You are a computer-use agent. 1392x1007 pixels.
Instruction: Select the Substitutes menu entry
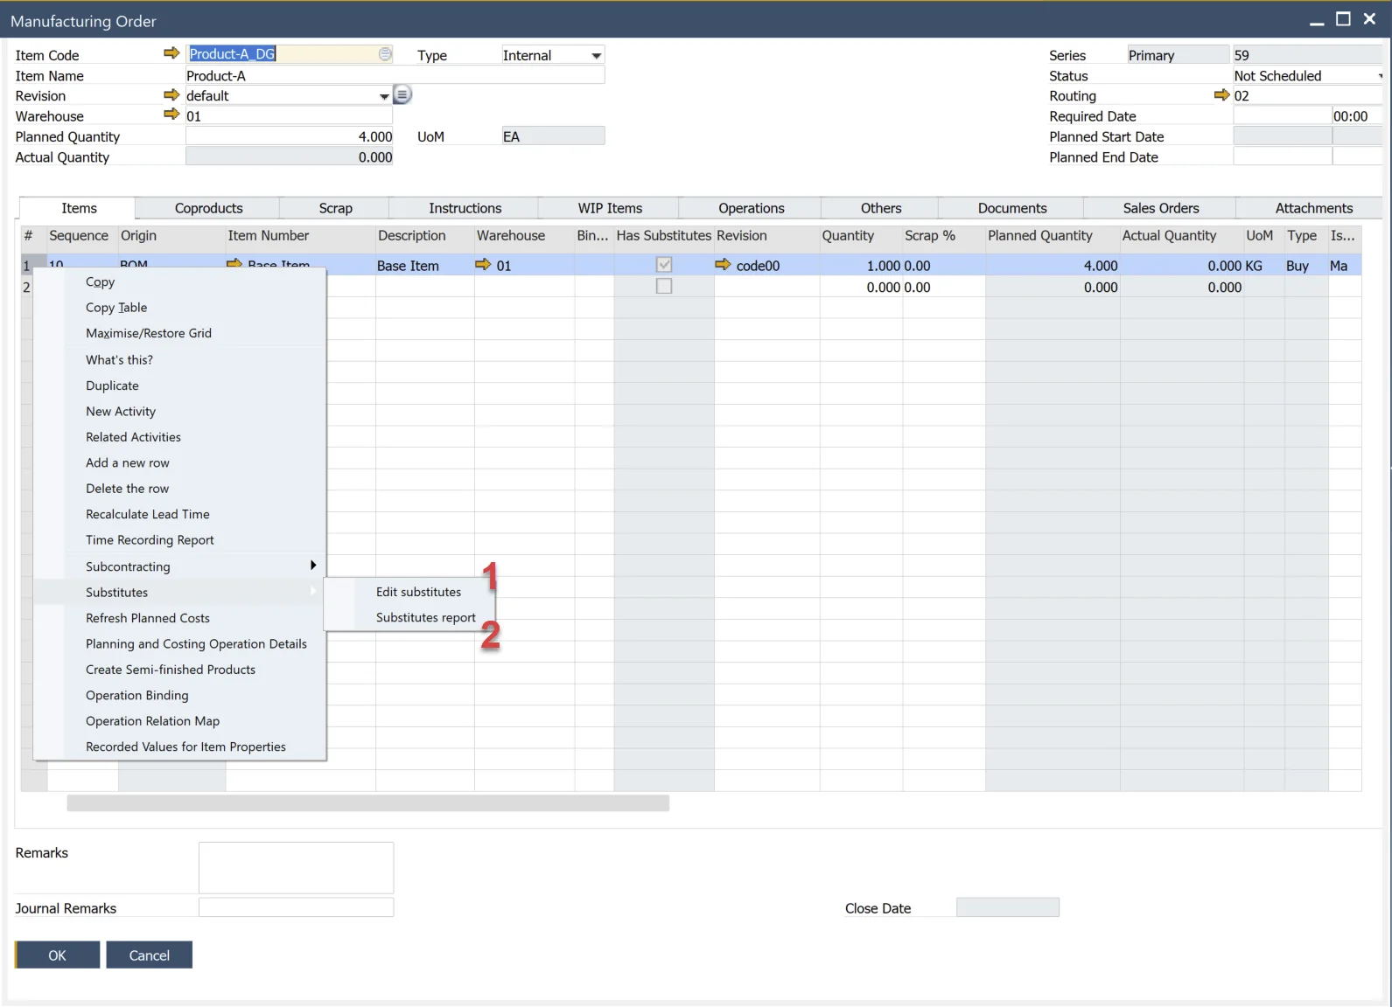(179, 592)
